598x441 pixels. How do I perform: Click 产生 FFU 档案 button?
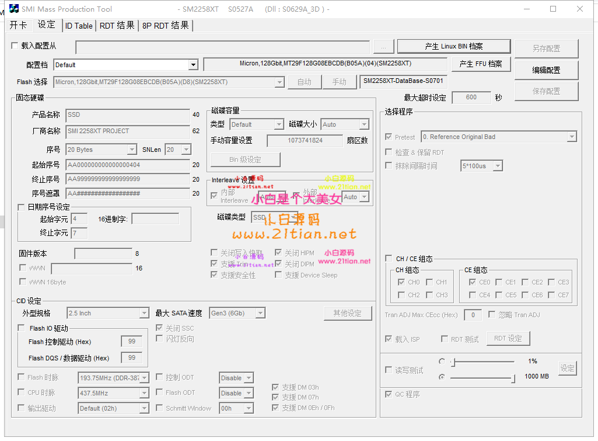481,64
